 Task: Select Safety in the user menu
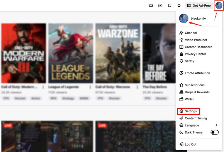click(x=199, y=61)
